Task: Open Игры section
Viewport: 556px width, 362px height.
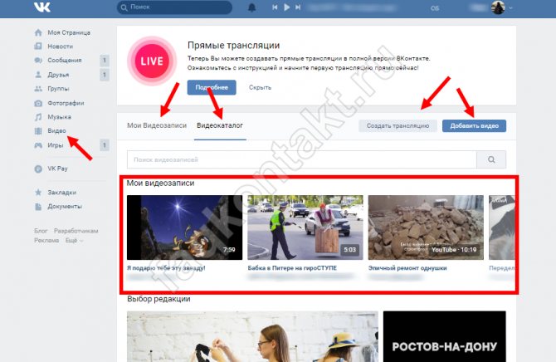Action: 56,145
